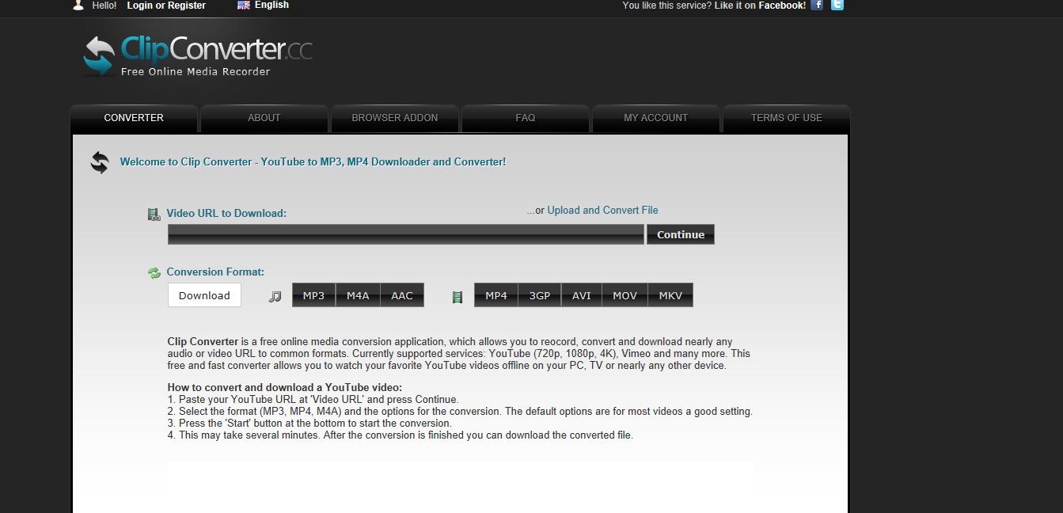This screenshot has width=1063, height=513.
Task: Choose M4A conversion format
Action: click(358, 295)
